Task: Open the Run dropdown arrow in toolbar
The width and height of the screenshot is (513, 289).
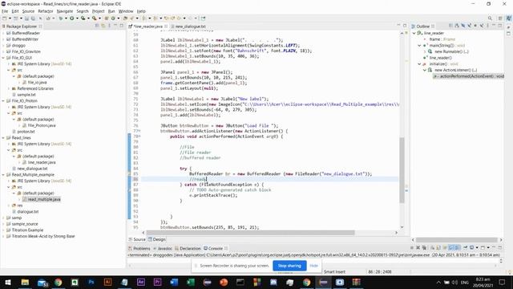Action: pos(77,18)
